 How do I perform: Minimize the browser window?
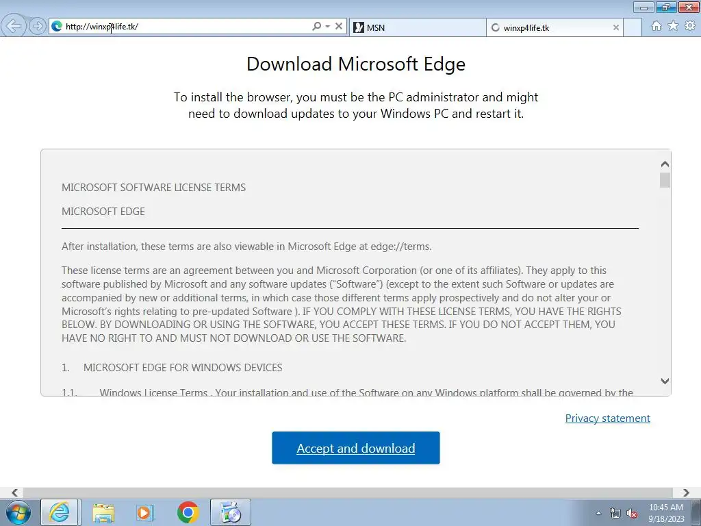coord(643,7)
